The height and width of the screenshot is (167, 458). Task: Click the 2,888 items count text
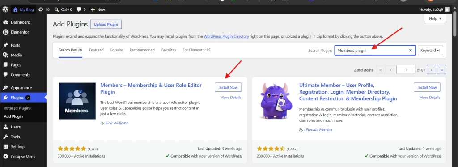(363, 70)
